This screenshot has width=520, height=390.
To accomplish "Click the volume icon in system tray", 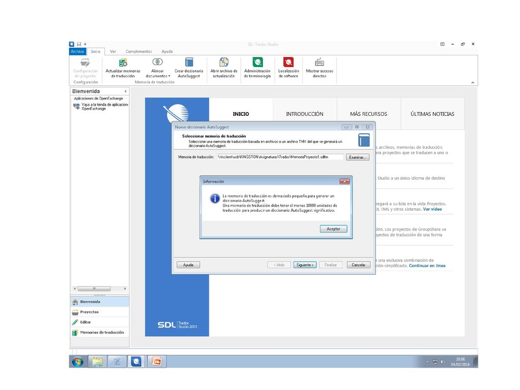I will [443, 362].
